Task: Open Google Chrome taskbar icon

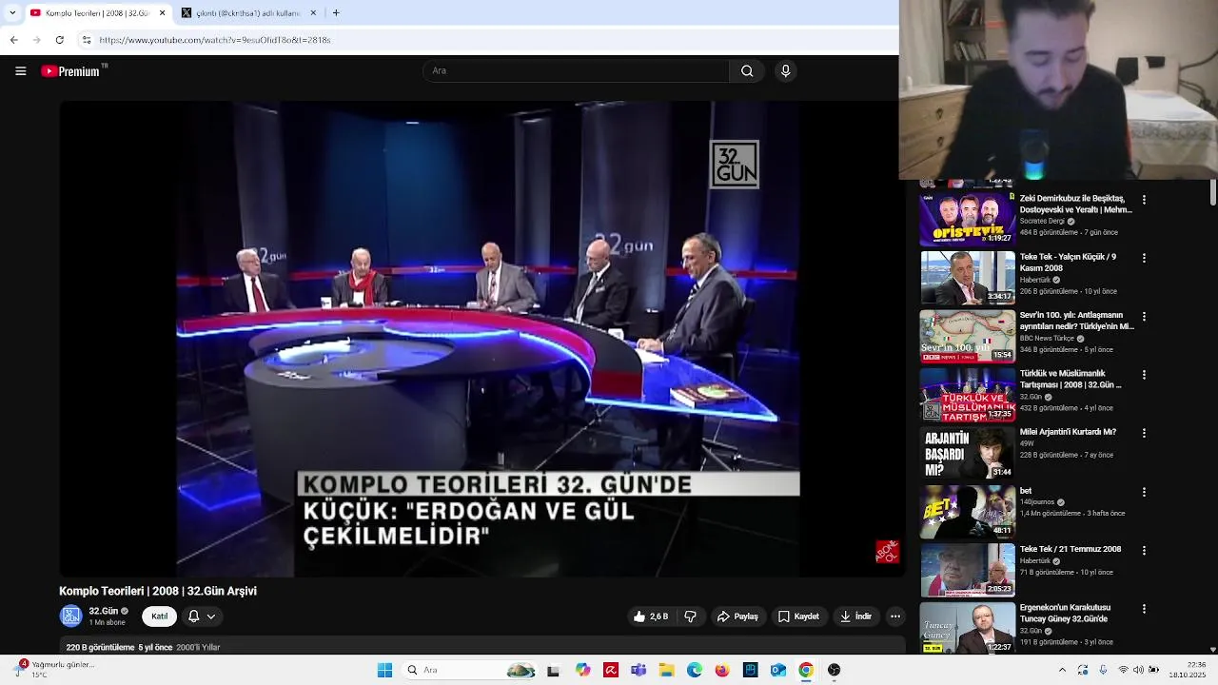Action: (x=806, y=670)
